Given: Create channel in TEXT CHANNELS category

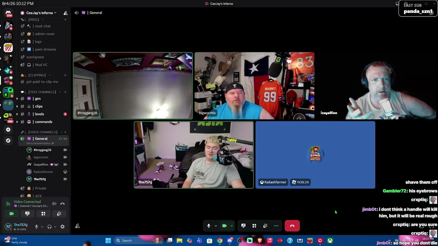Looking at the screenshot, I should [x=65, y=92].
